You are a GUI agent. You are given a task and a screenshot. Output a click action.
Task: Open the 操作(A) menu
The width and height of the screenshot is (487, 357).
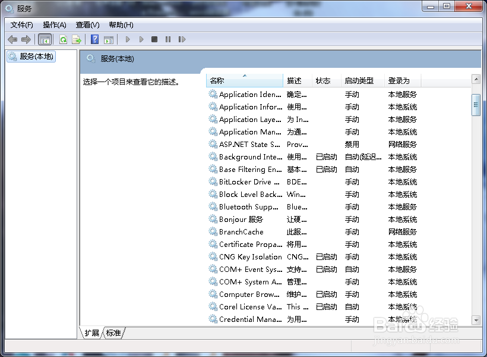(x=55, y=25)
